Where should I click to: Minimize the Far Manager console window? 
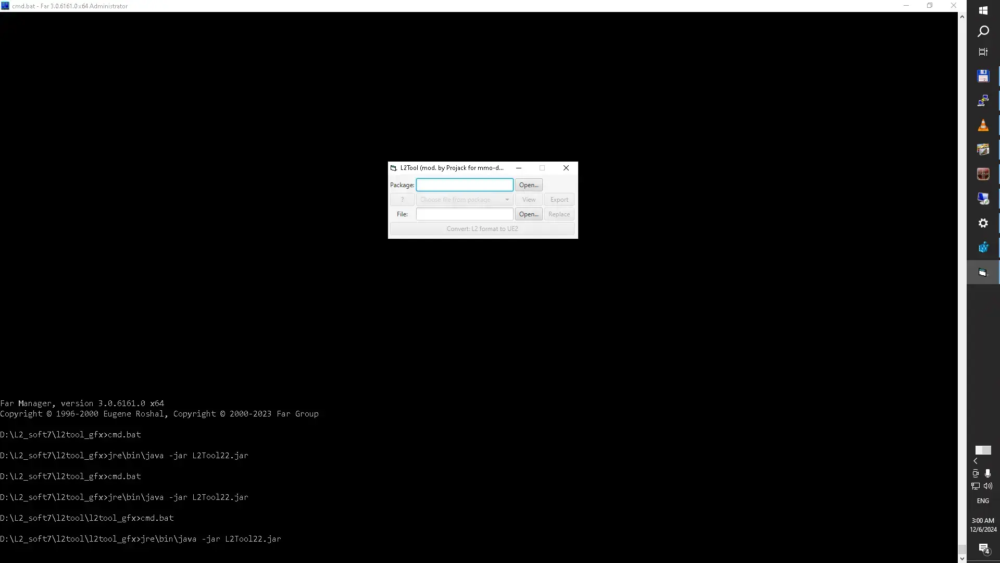click(906, 6)
